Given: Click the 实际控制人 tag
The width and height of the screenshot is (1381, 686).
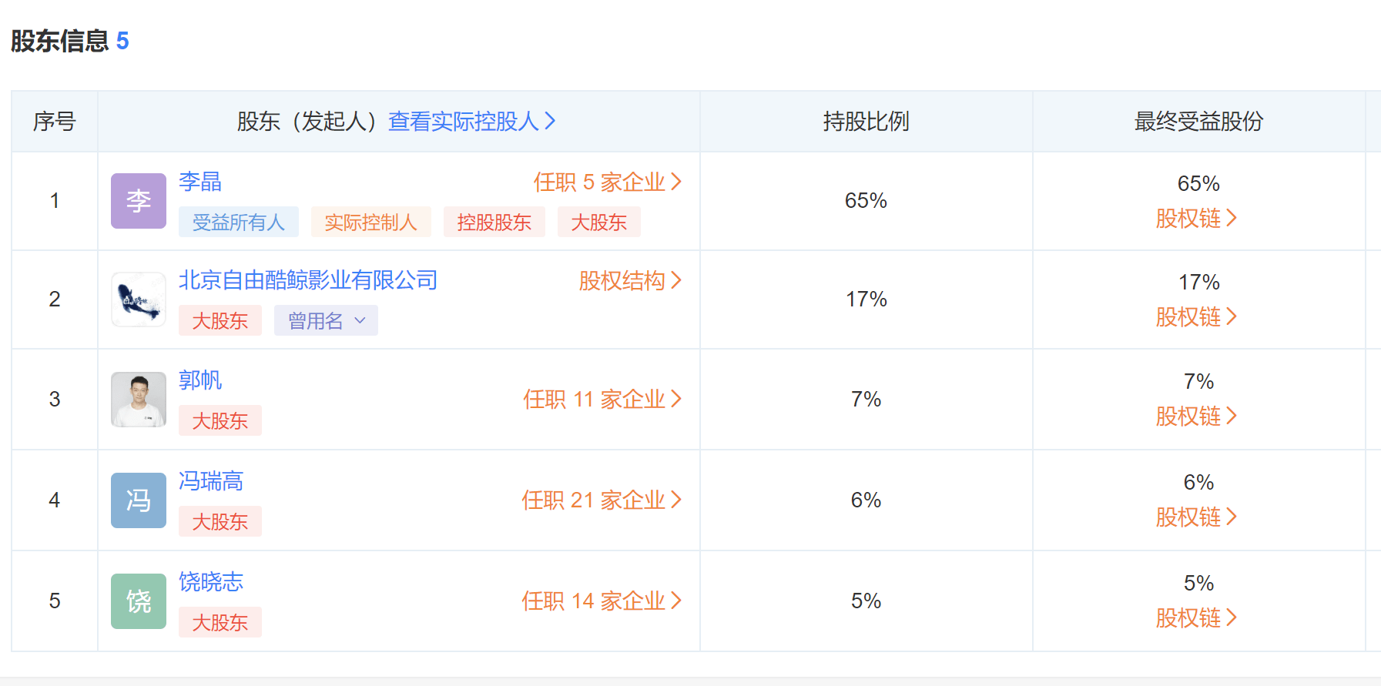Looking at the screenshot, I should [370, 223].
